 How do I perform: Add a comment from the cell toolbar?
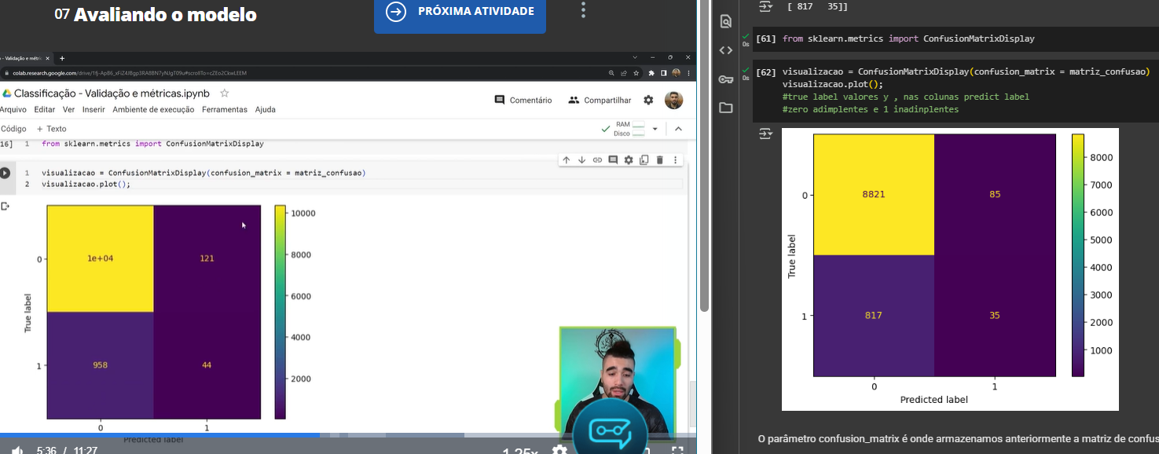click(x=613, y=159)
